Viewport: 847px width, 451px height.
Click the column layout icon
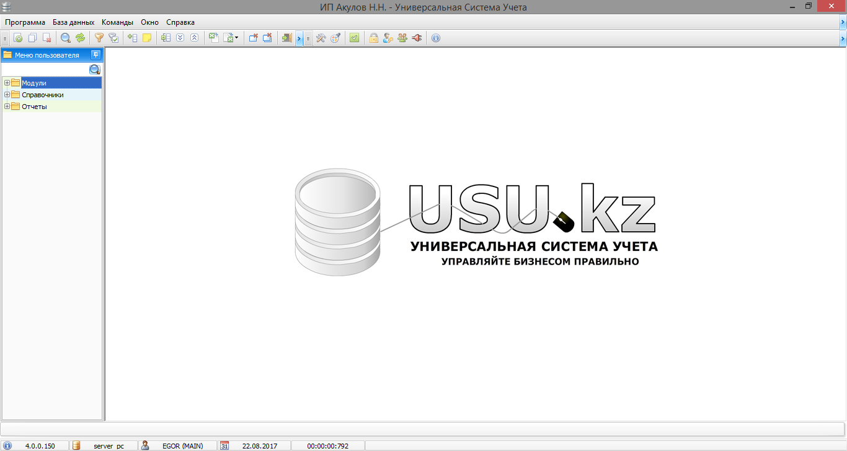click(x=166, y=38)
